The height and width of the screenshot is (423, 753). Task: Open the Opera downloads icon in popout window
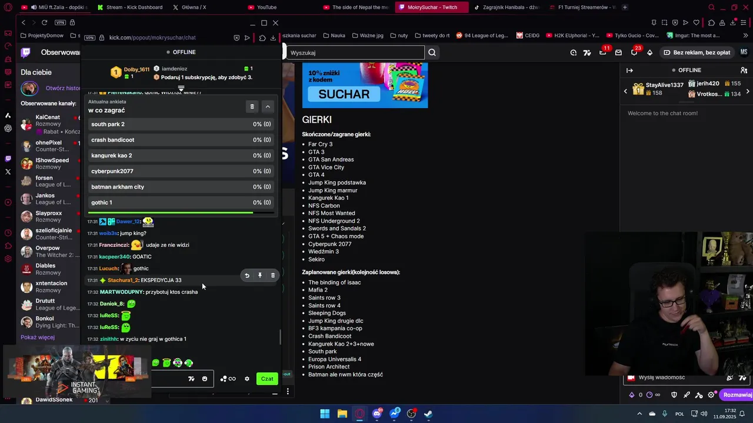tap(273, 38)
